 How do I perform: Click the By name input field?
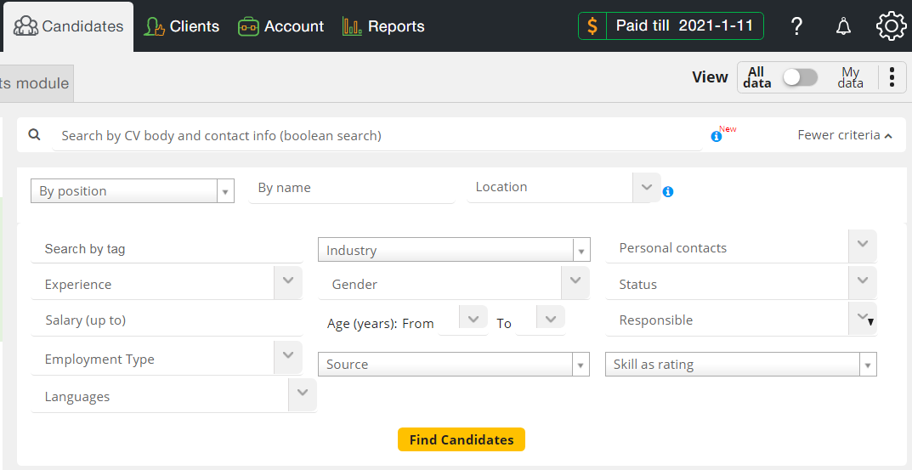tap(352, 189)
